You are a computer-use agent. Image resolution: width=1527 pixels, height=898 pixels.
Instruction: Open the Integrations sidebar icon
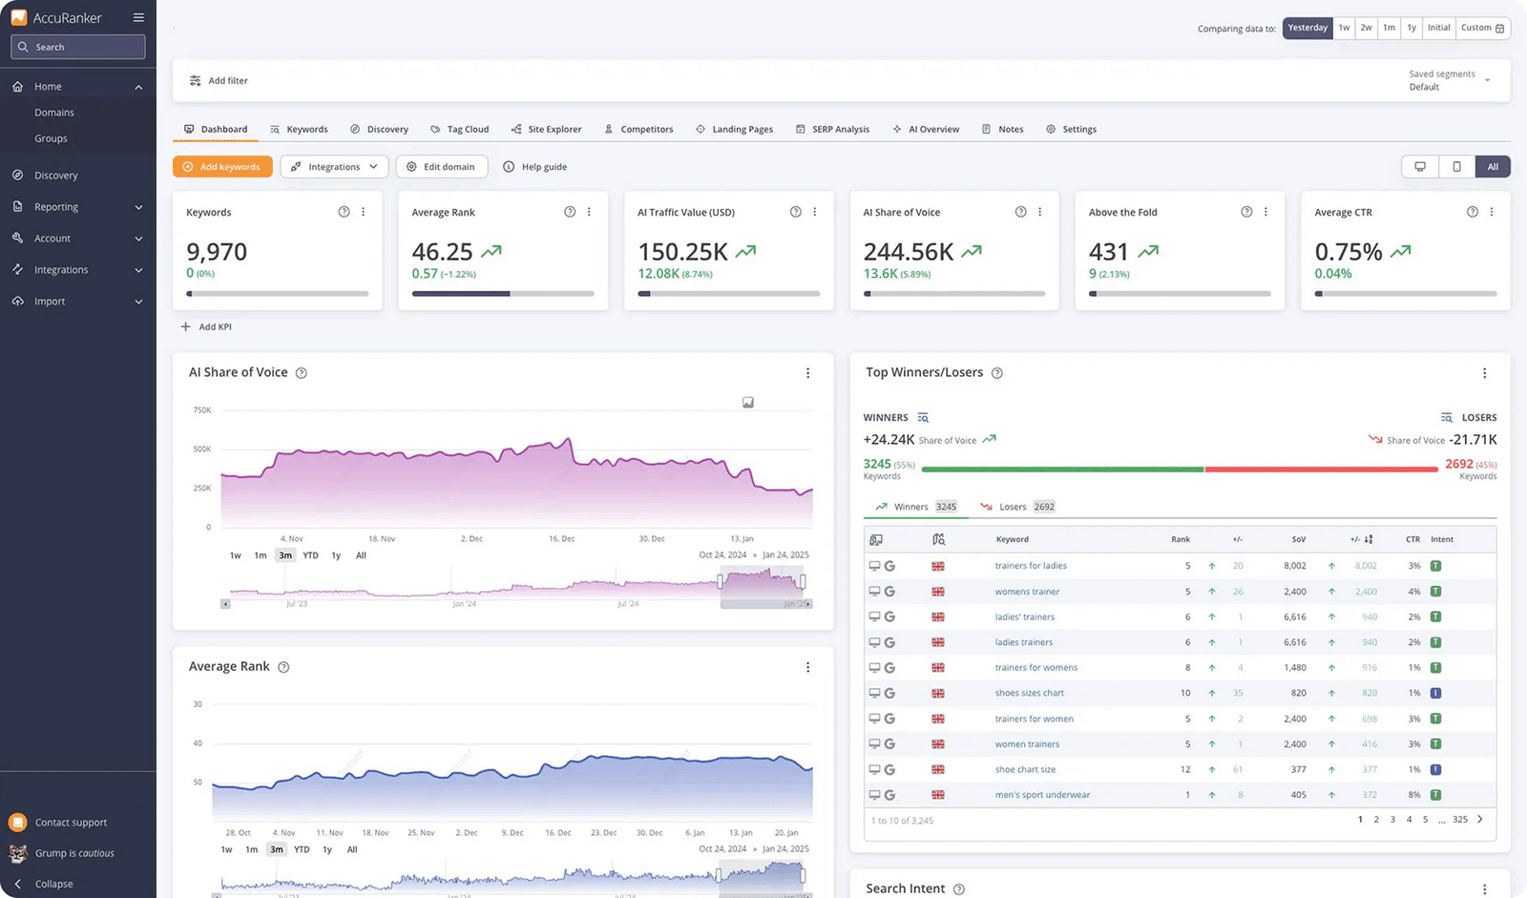click(17, 269)
